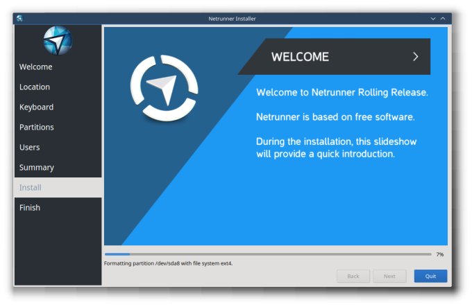This screenshot has height=307, width=472.
Task: Select the Finish step in sidebar
Action: click(x=58, y=208)
